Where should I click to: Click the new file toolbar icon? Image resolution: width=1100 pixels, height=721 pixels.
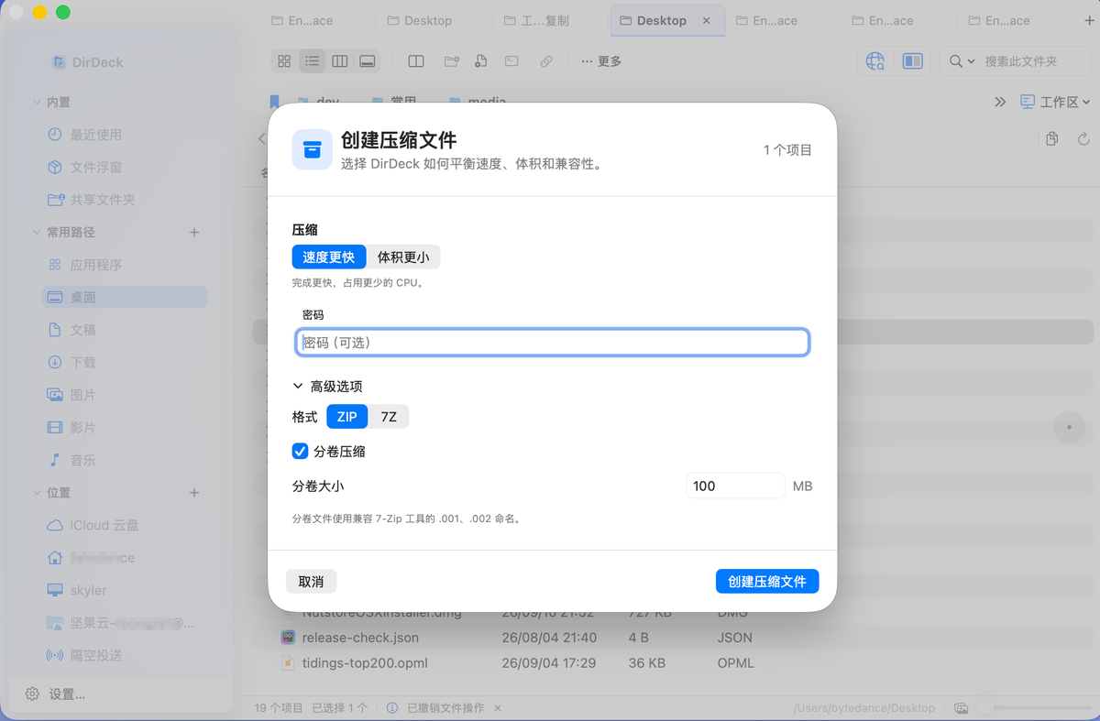480,61
